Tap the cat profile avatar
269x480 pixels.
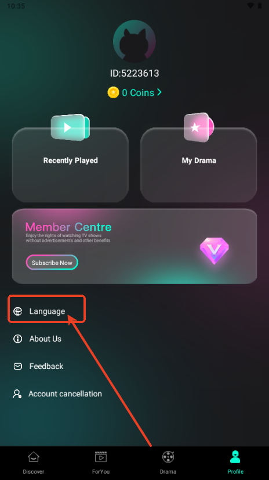tap(134, 41)
